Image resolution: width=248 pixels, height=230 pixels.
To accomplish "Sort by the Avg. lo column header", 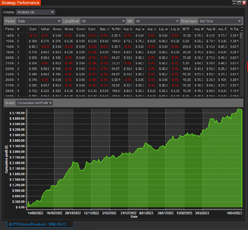I will [152, 29].
